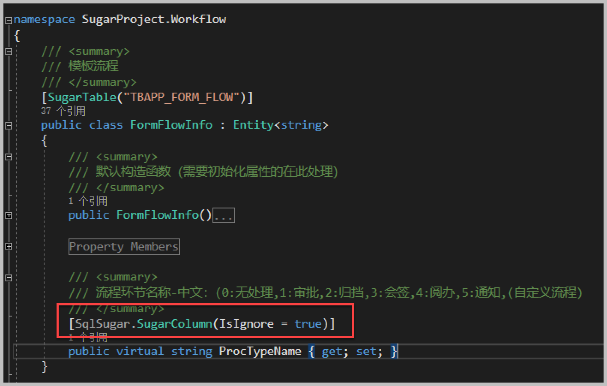Collapse the namespace SugarProject.Workflow block

pyautogui.click(x=9, y=20)
